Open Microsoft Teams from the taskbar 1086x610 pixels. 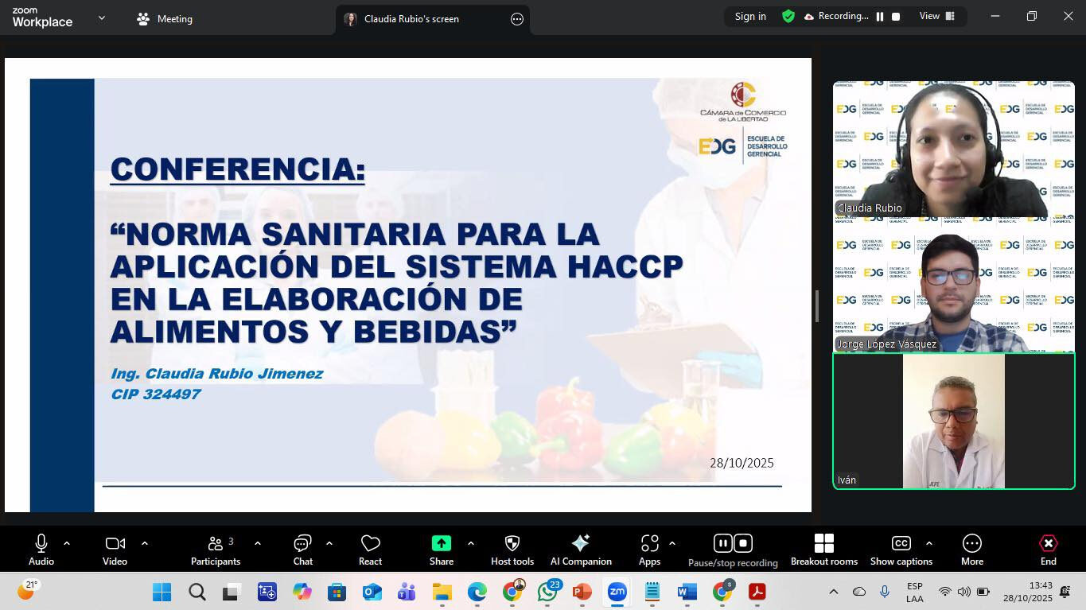click(407, 592)
